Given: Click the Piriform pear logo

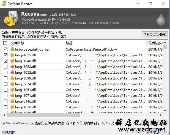Looking at the screenshot, I should click(161, 19).
